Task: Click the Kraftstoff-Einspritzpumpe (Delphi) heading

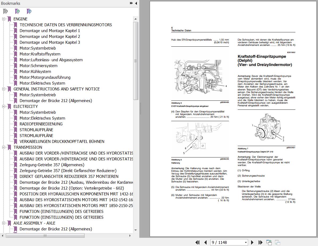Action: [x=265, y=61]
